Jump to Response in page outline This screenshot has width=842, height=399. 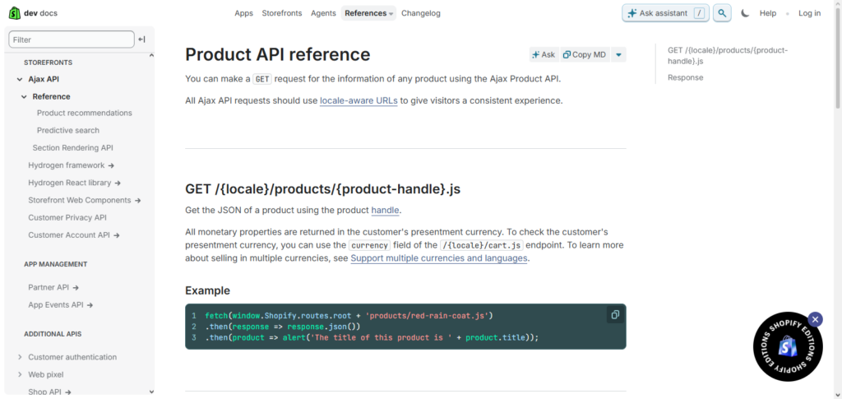(685, 77)
